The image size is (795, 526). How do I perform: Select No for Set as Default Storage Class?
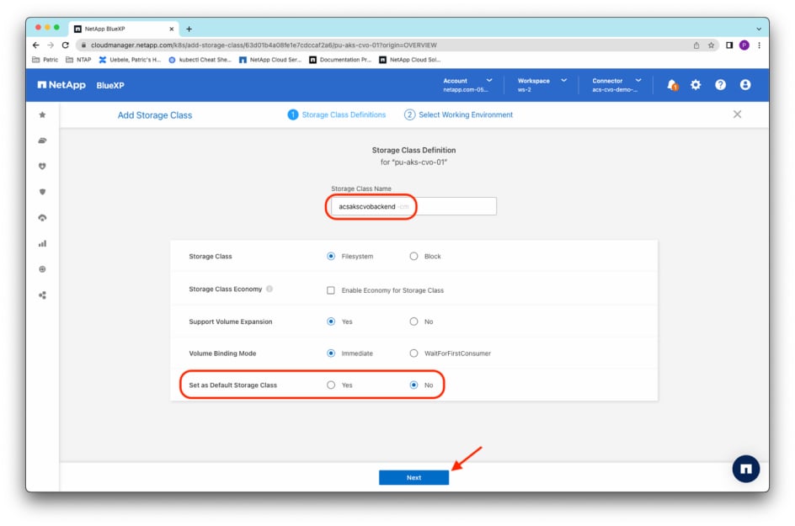click(x=414, y=385)
